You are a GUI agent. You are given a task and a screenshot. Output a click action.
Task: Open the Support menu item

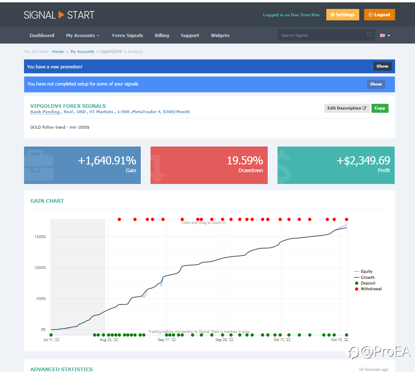[190, 35]
